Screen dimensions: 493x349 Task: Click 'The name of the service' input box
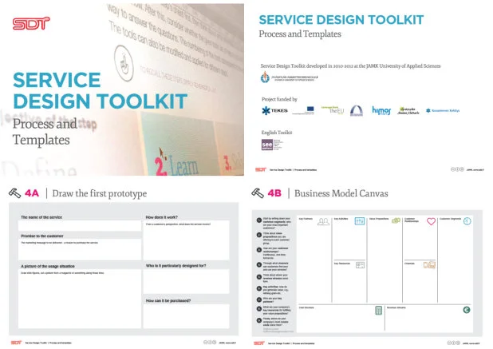tap(80, 225)
